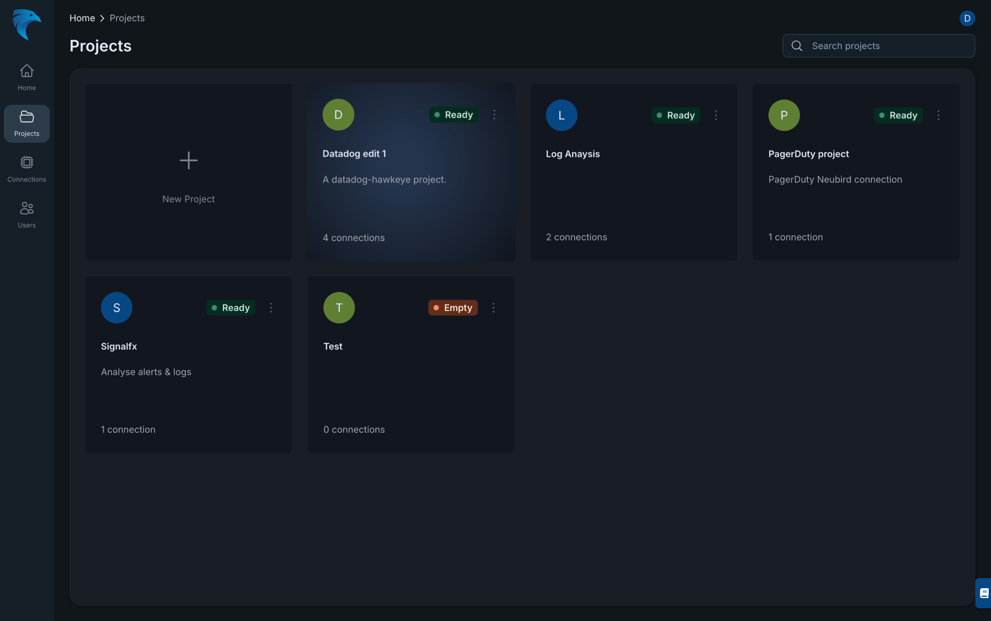
Task: Open kebab menu for Datadog edit 1
Action: (x=494, y=115)
